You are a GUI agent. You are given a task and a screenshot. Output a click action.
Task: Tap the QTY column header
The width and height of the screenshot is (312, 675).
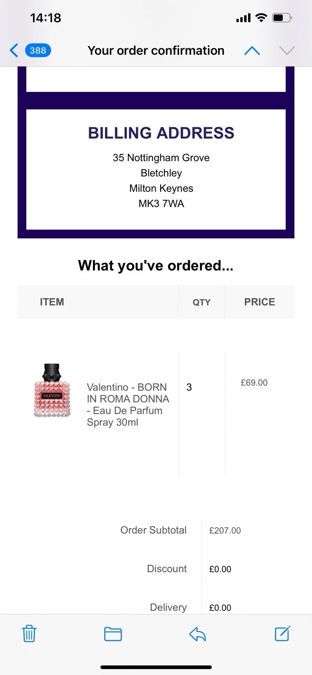pos(202,302)
